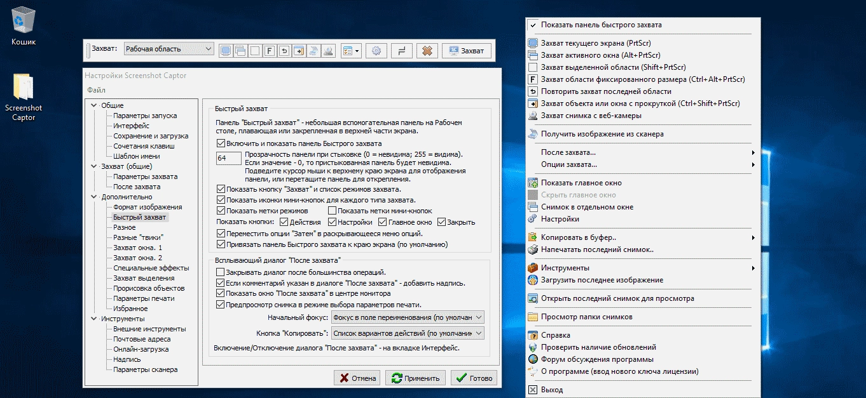866x398 pixels.
Task: Collapse the Инструменты tree node
Action: point(94,319)
